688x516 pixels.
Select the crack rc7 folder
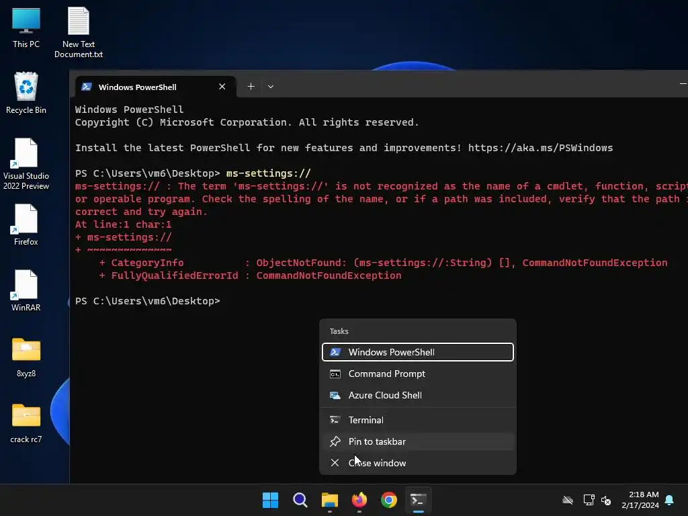[x=26, y=423]
